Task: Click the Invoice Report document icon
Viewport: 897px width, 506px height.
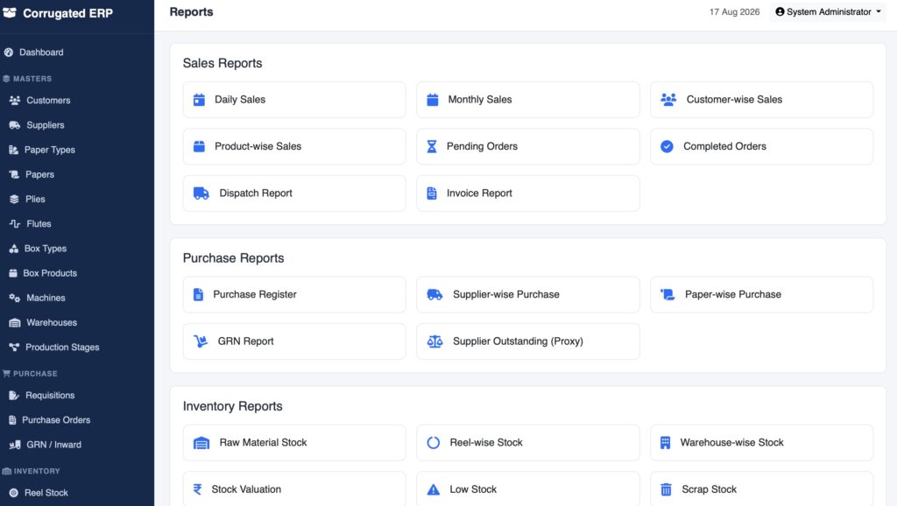Action: (x=432, y=193)
